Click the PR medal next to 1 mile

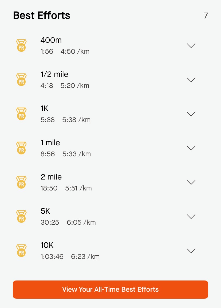[x=21, y=148]
